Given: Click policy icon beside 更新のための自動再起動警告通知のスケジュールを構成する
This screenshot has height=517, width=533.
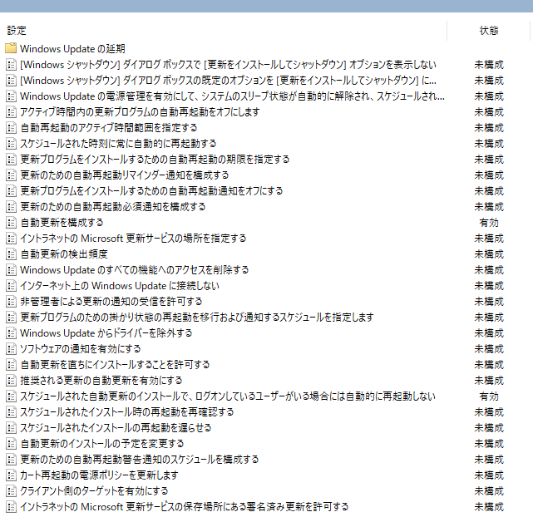Looking at the screenshot, I should click(x=11, y=460).
